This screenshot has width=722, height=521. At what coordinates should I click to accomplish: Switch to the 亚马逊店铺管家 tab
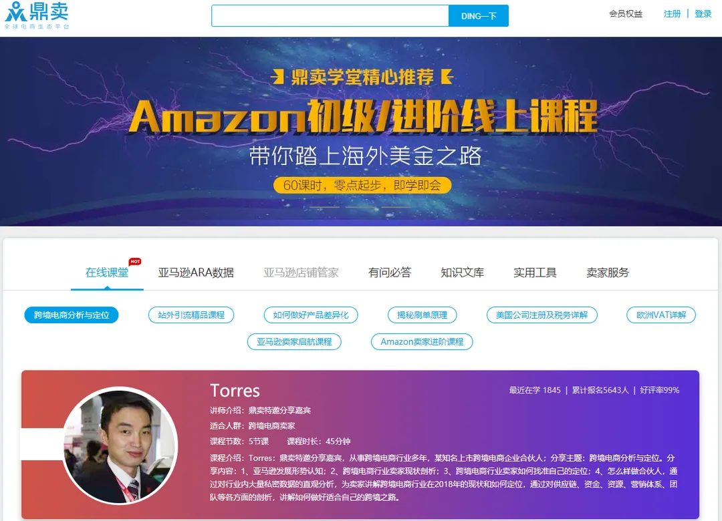[301, 273]
